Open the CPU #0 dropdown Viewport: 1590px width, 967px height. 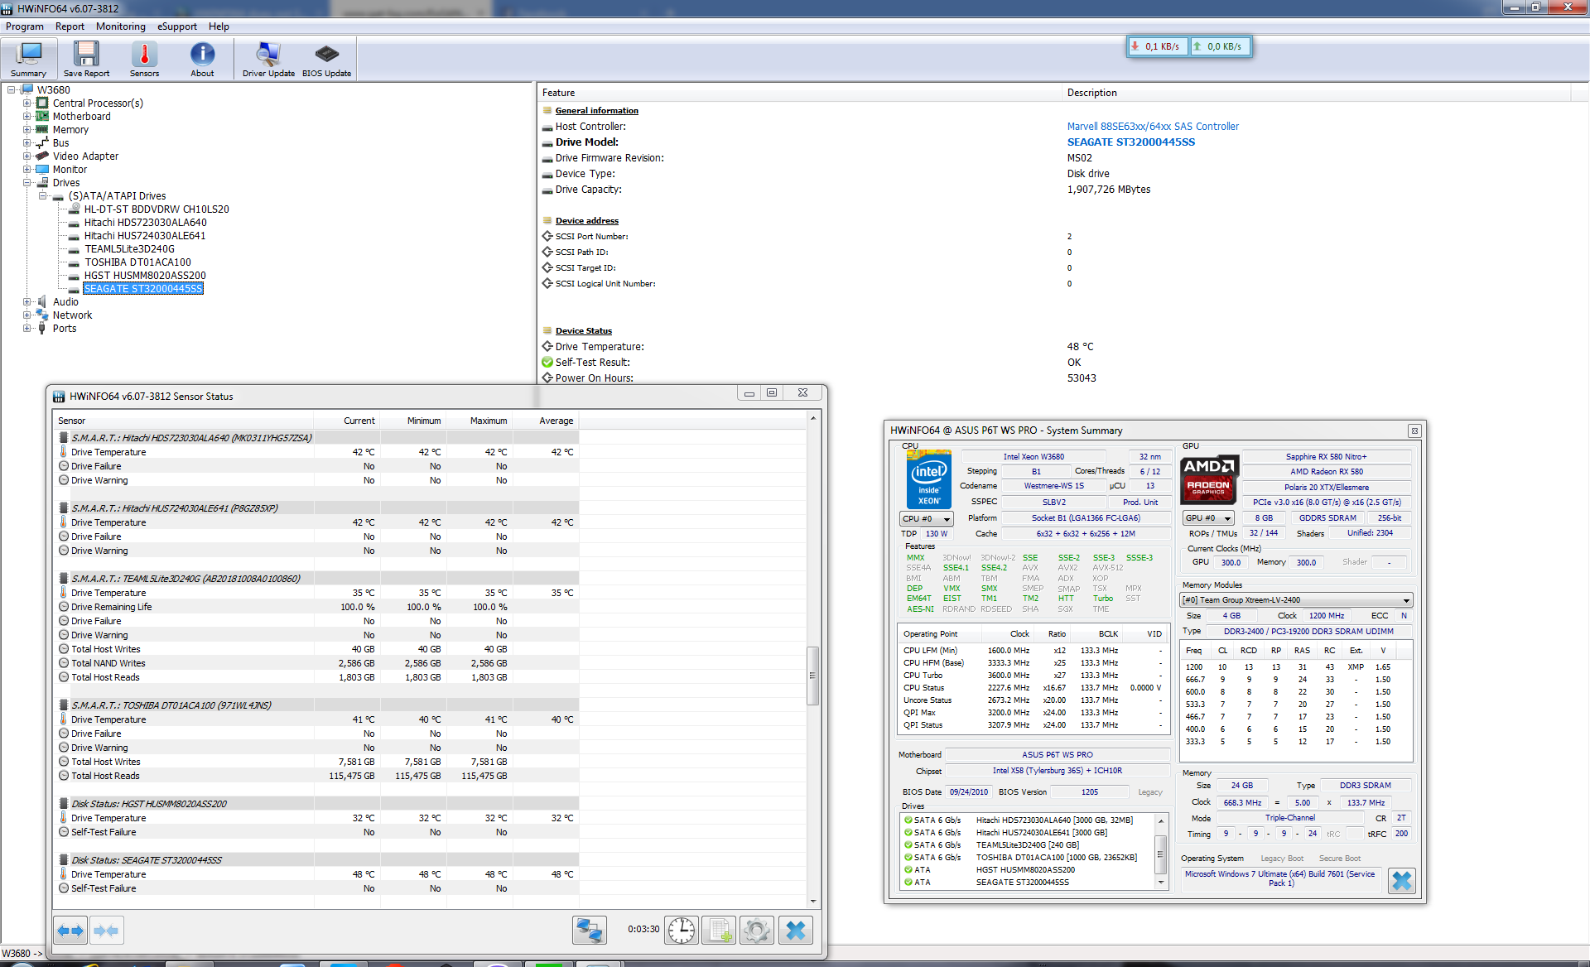(x=927, y=518)
